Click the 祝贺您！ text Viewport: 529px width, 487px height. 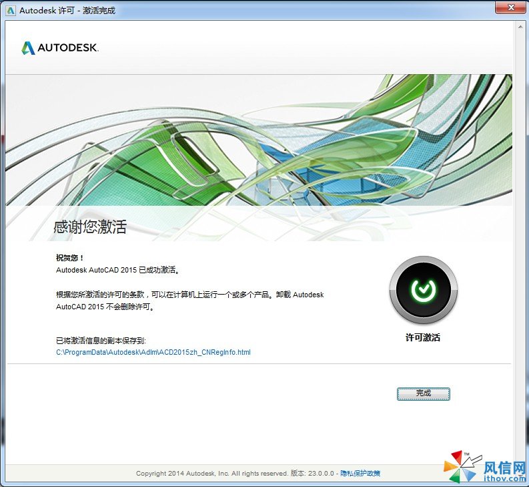point(69,258)
